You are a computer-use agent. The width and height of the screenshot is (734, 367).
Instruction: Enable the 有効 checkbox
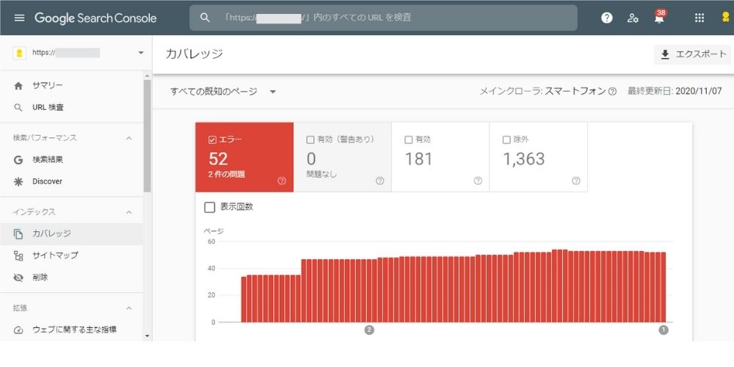408,139
